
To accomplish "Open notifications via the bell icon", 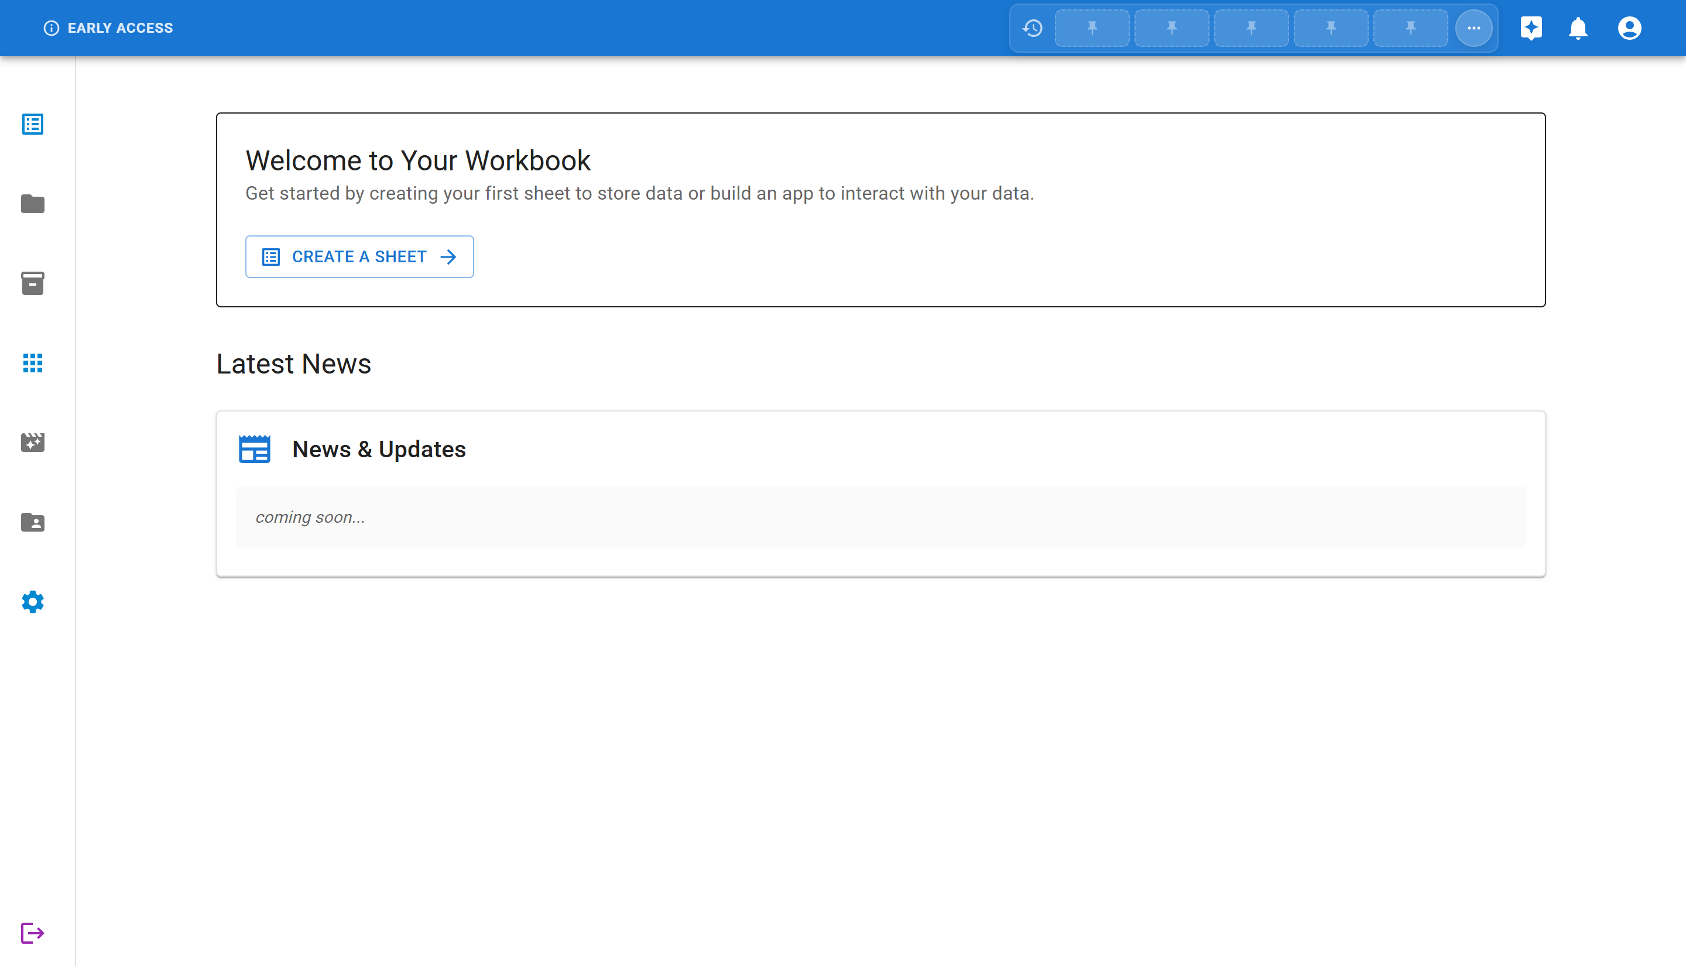I will [1578, 28].
